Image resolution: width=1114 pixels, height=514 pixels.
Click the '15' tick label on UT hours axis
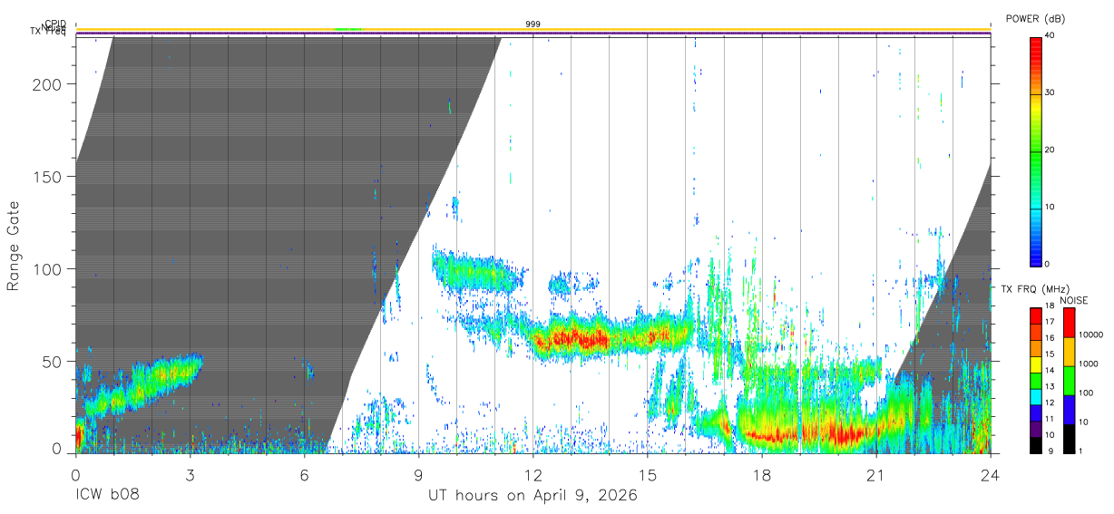click(648, 475)
